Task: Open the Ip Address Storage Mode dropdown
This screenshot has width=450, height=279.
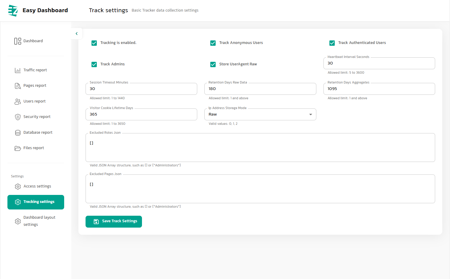Action: [x=260, y=114]
